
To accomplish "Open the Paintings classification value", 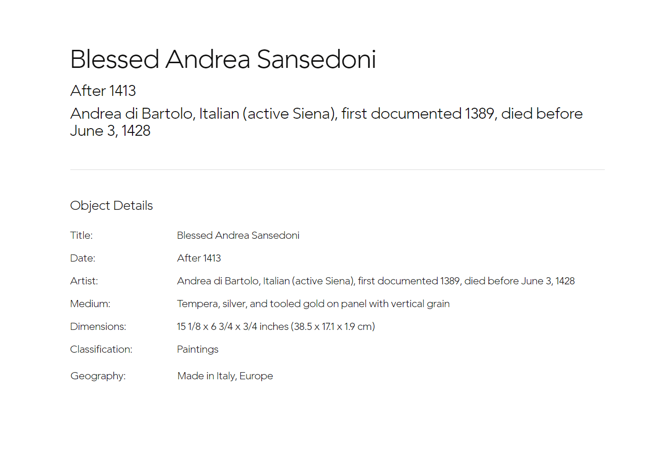I will 198,349.
